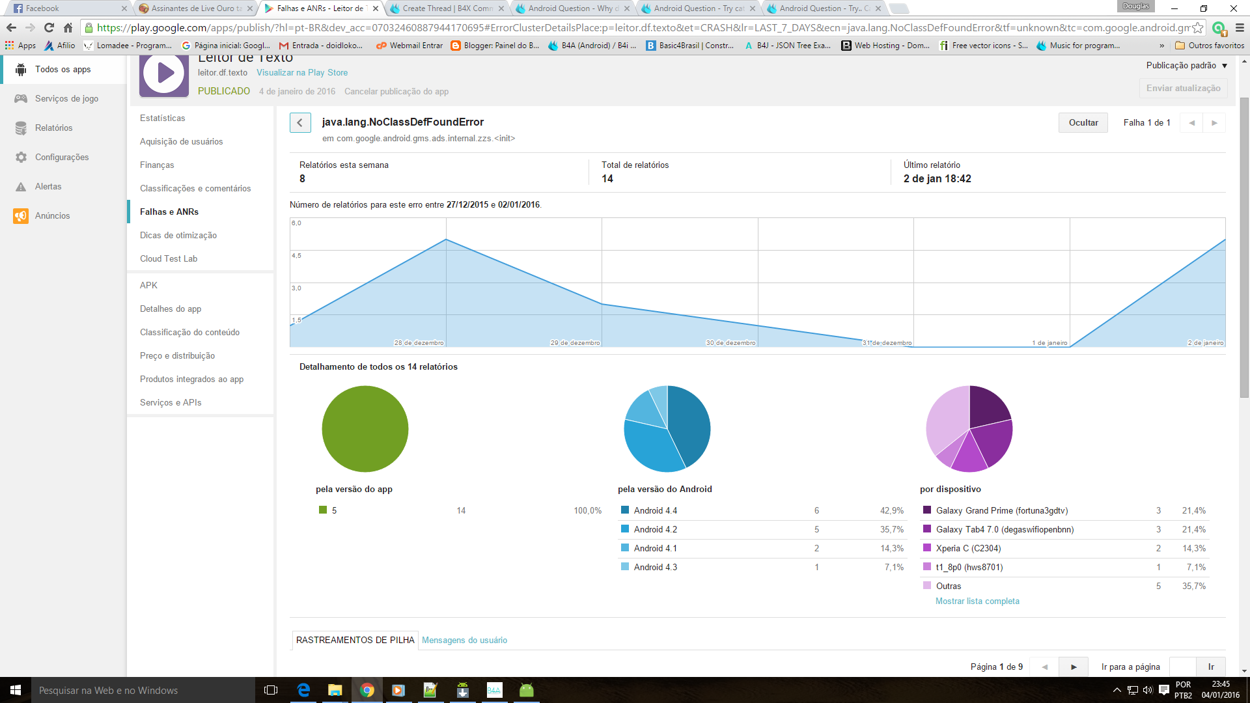Open Relatórios database icon
This screenshot has width=1250, height=703.
[x=21, y=128]
